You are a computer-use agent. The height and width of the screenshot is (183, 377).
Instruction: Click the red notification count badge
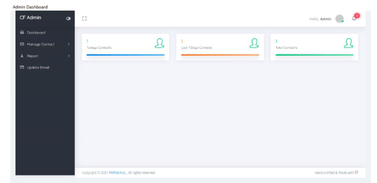pos(357,16)
